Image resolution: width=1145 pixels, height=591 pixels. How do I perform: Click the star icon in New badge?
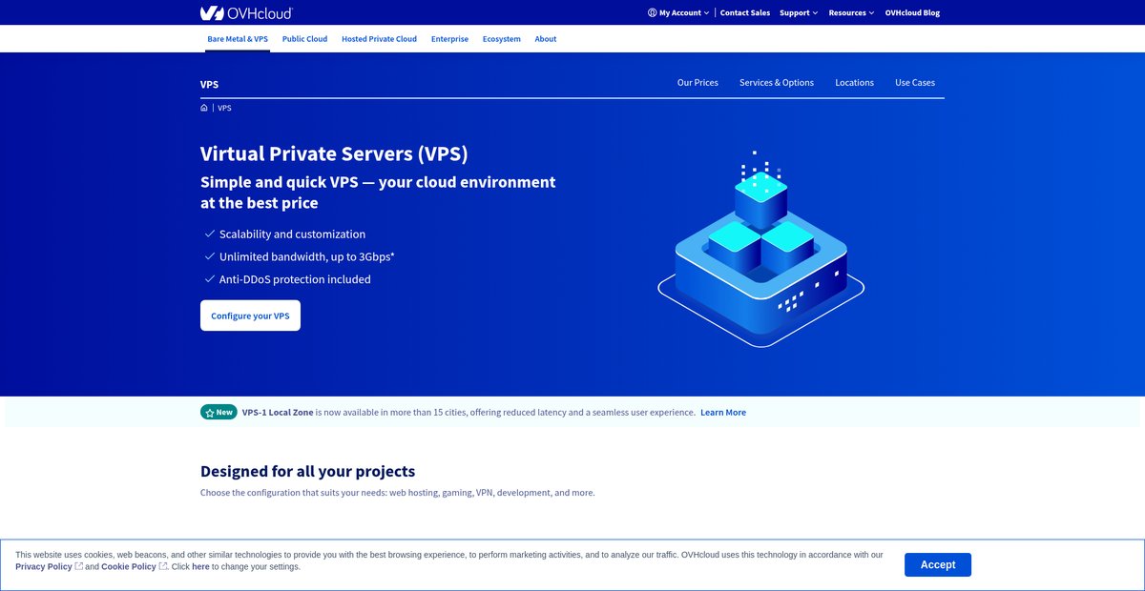coord(210,413)
